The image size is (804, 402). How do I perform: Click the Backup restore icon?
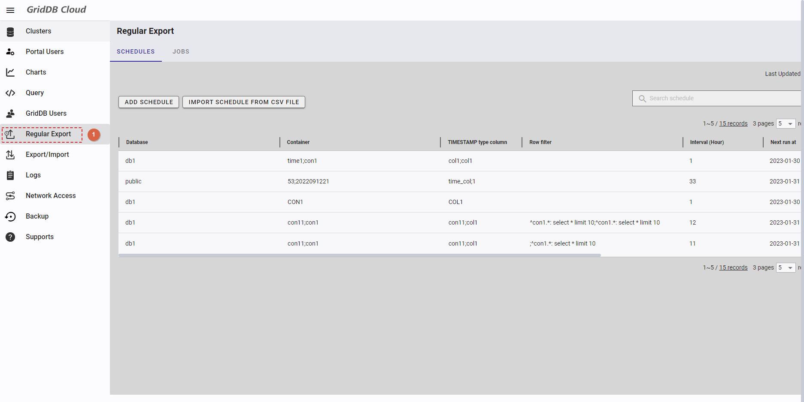(x=10, y=216)
